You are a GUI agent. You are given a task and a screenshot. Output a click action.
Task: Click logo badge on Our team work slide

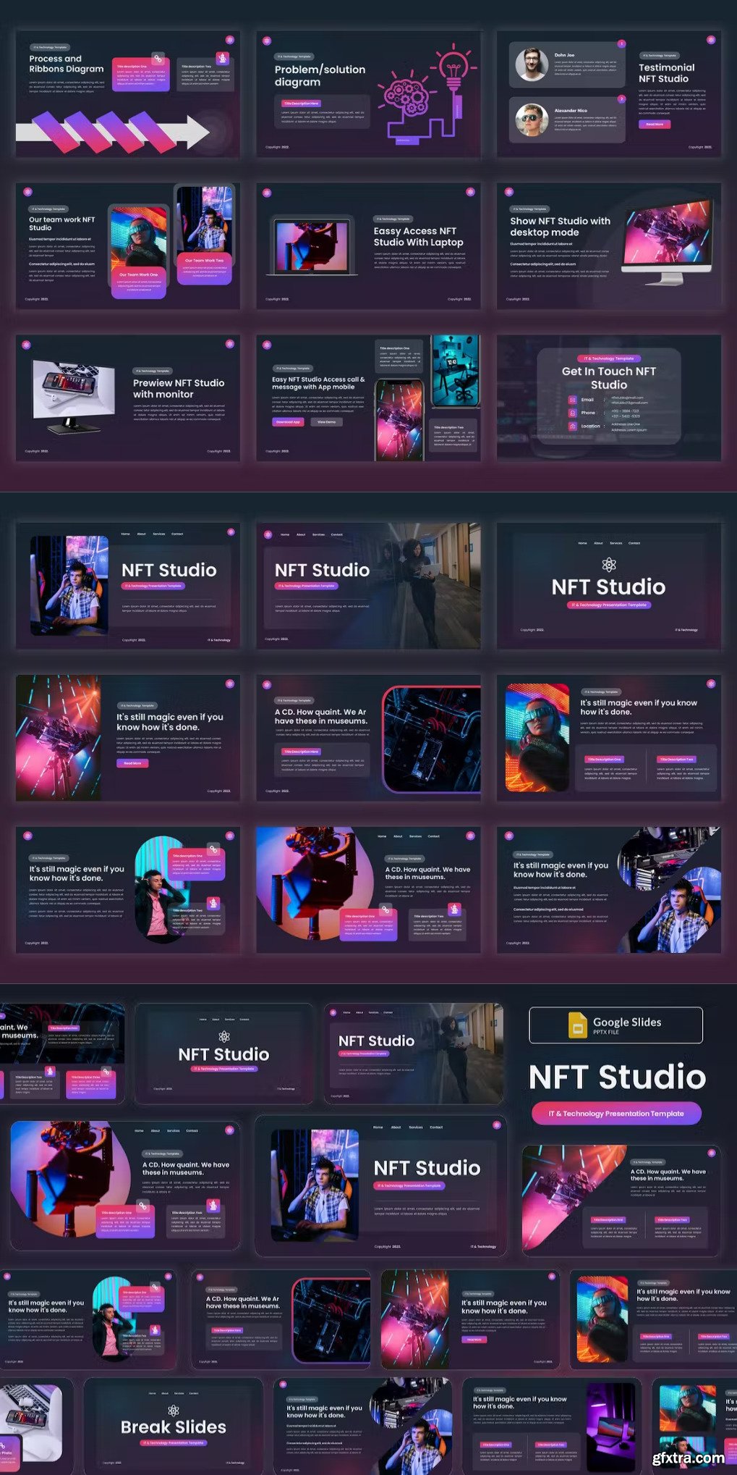click(x=27, y=192)
